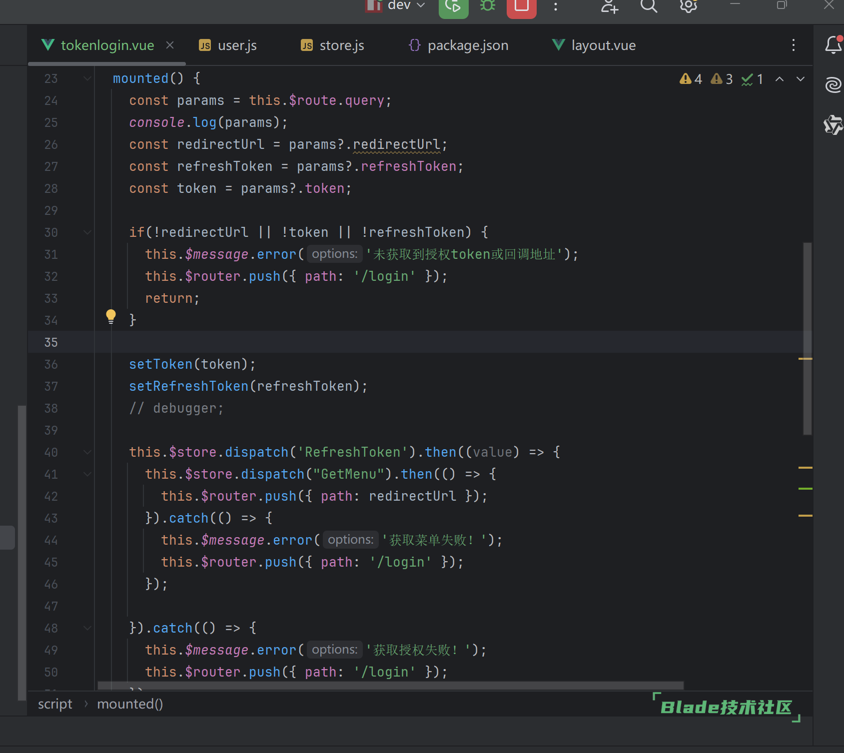This screenshot has width=844, height=753.
Task: Restore down the IDE window
Action: (x=782, y=5)
